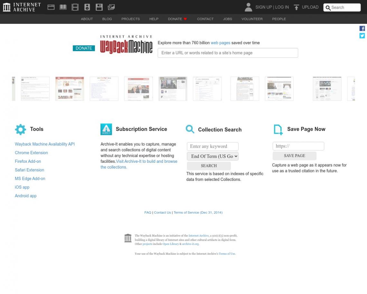Click the upload arrow icon
The width and height of the screenshot is (367, 294).
(x=296, y=7)
